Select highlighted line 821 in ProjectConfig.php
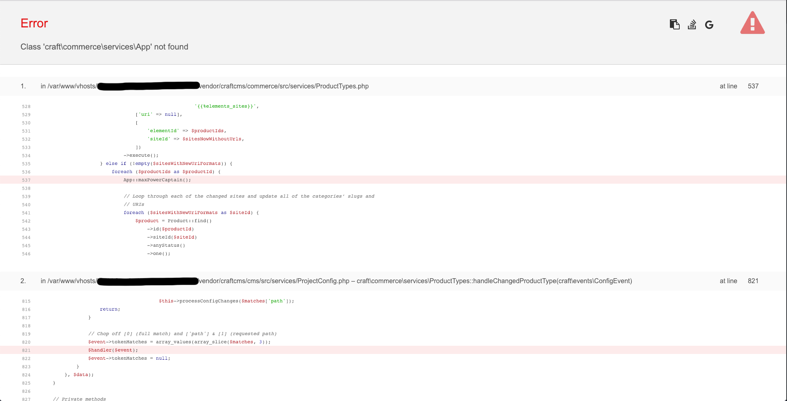Screen dimensions: 787x401 tap(113, 350)
